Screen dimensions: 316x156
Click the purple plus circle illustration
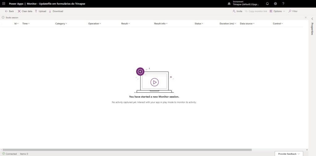click(x=140, y=72)
